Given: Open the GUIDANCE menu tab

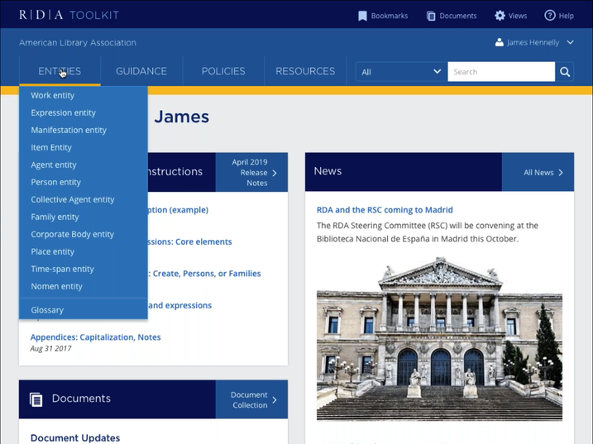Looking at the screenshot, I should [141, 71].
